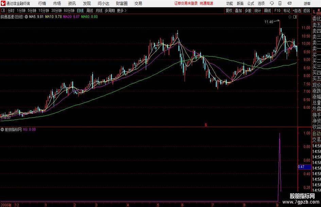Click the MA20: 9.87 value
This screenshot has width=321, height=207.
point(71,17)
